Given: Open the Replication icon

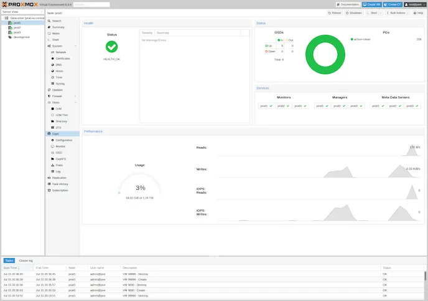Looking at the screenshot, I should pos(49,178).
